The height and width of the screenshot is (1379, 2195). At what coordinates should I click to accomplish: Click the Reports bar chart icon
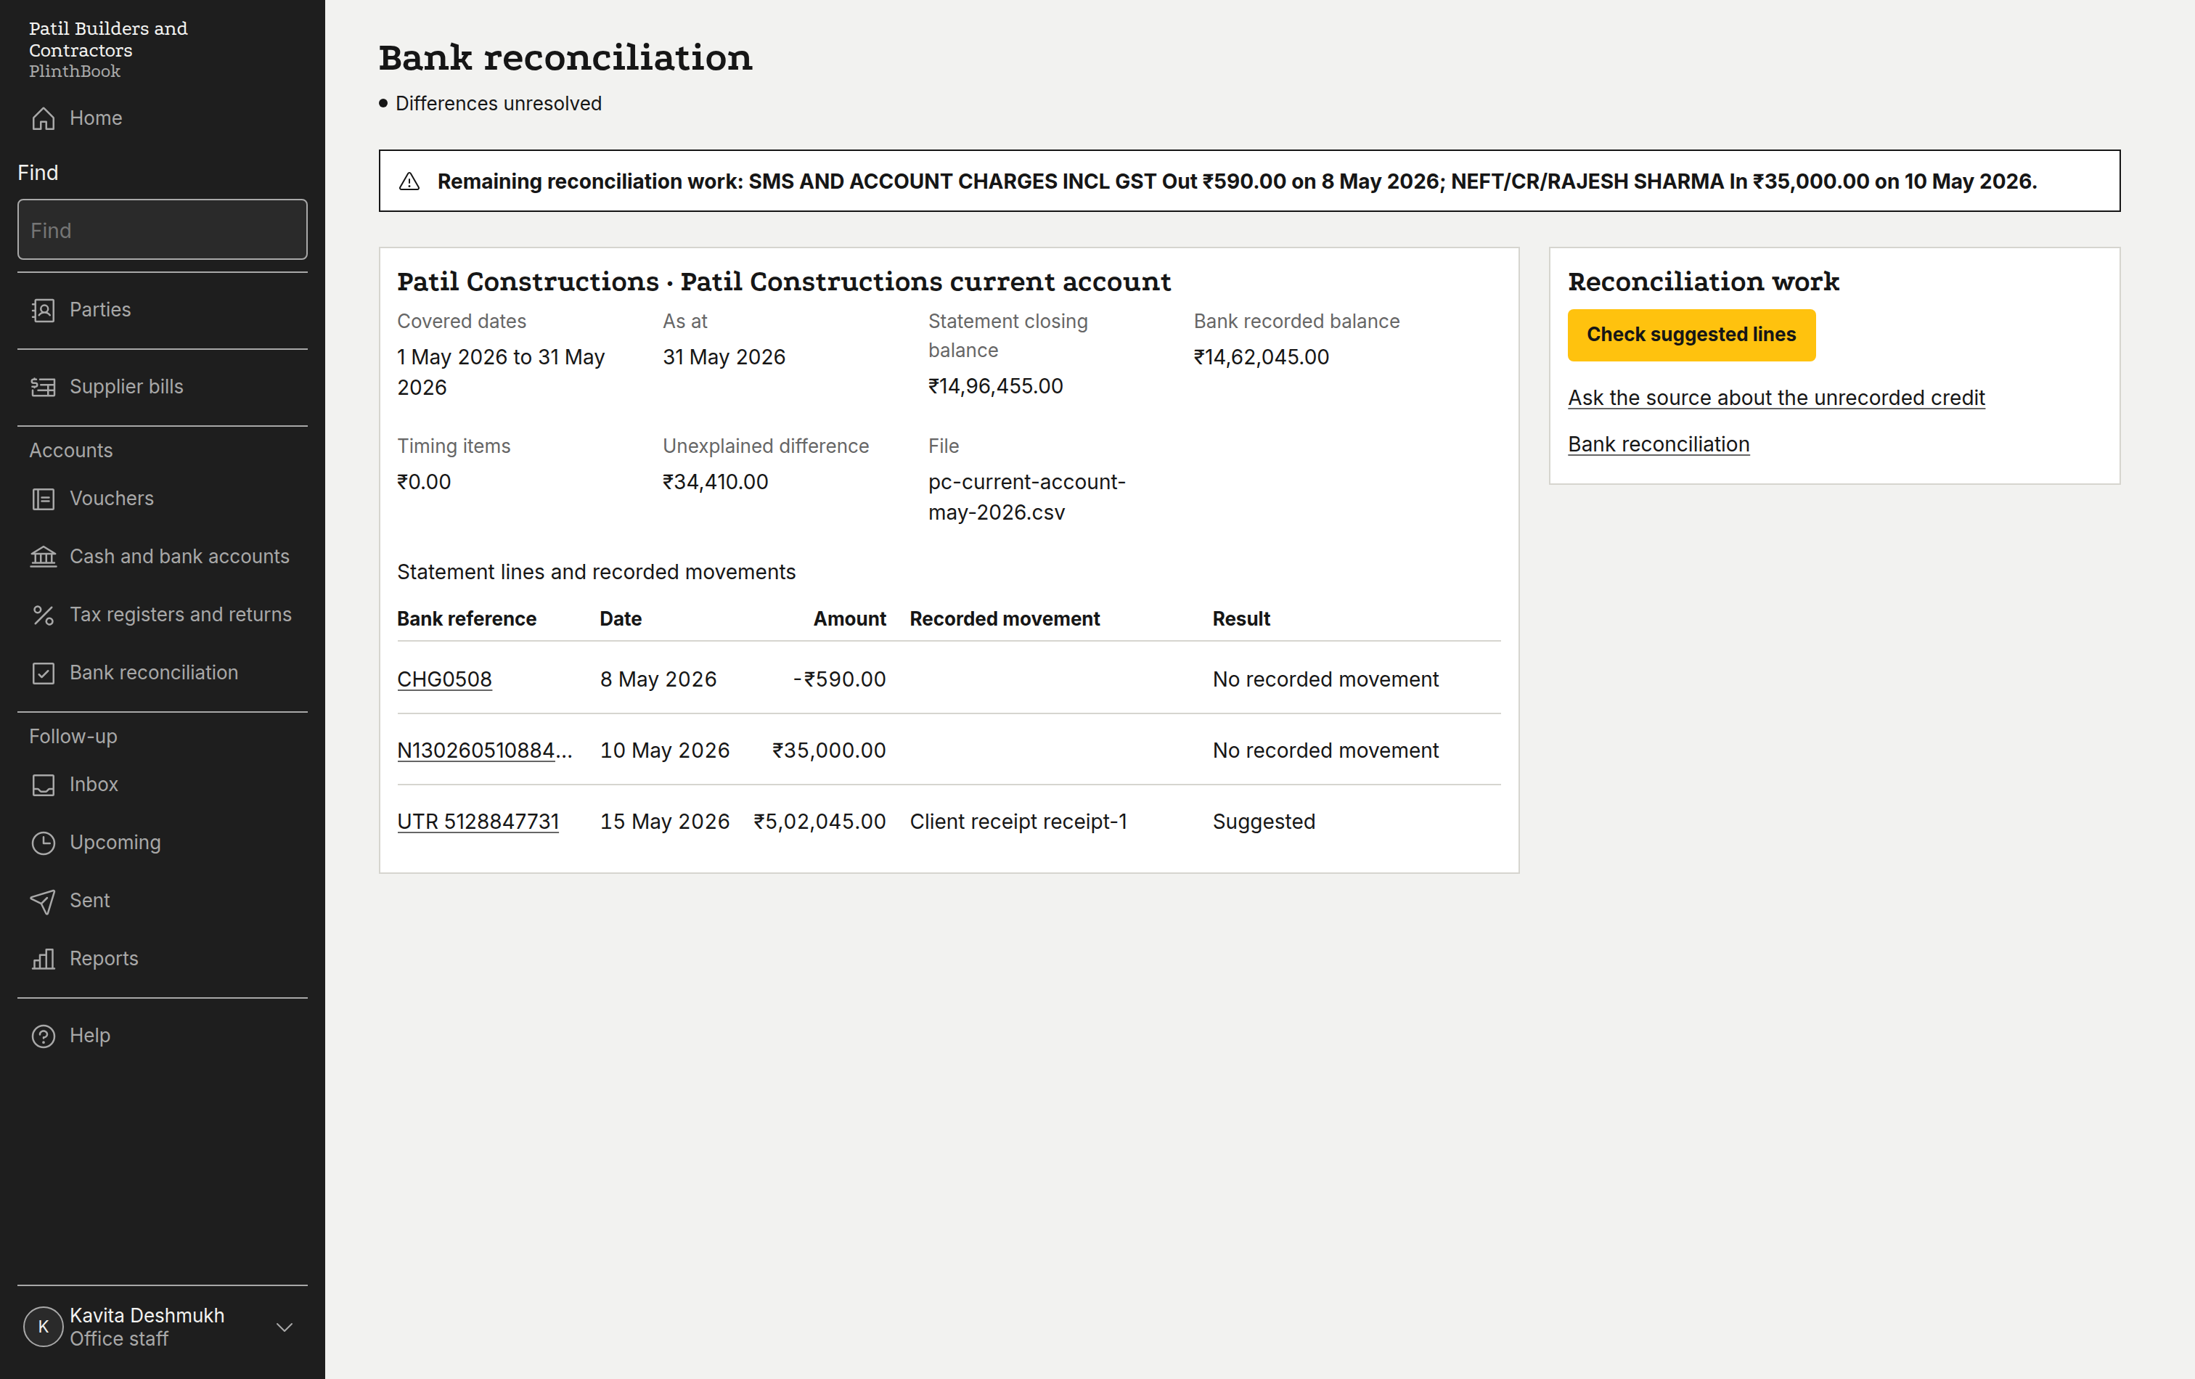[43, 959]
